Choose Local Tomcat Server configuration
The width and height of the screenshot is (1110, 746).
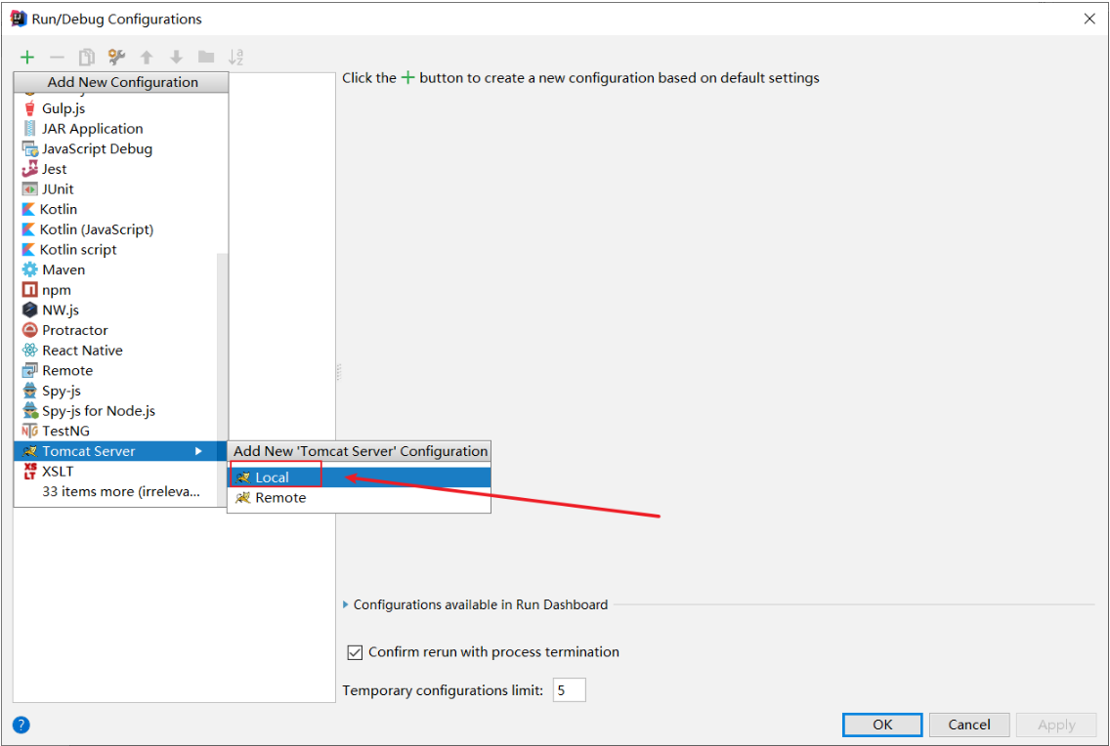[x=359, y=477]
